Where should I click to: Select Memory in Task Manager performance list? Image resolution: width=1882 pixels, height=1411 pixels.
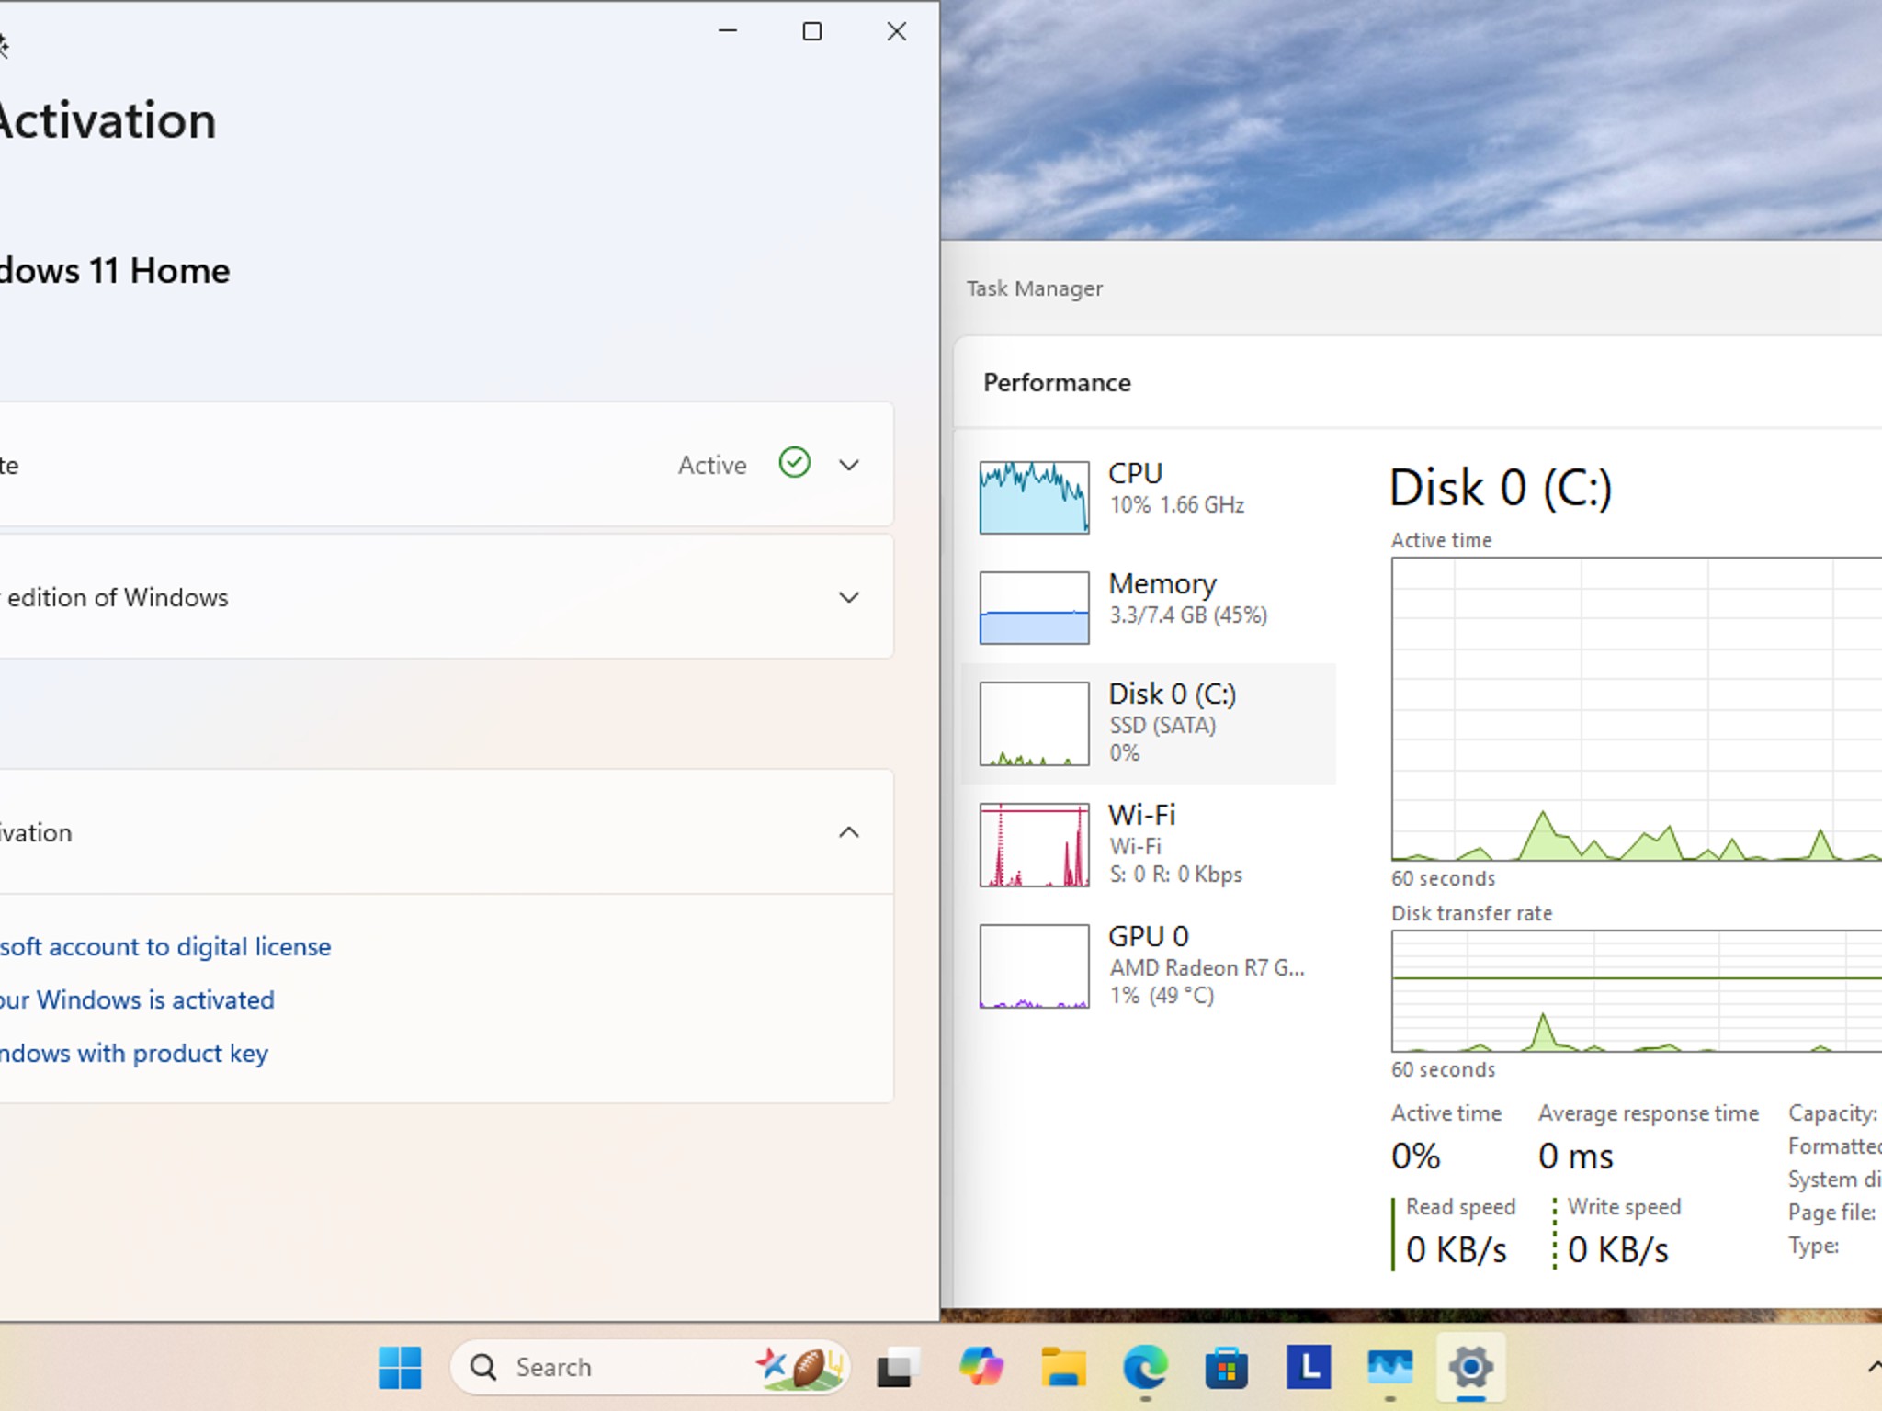[1149, 607]
